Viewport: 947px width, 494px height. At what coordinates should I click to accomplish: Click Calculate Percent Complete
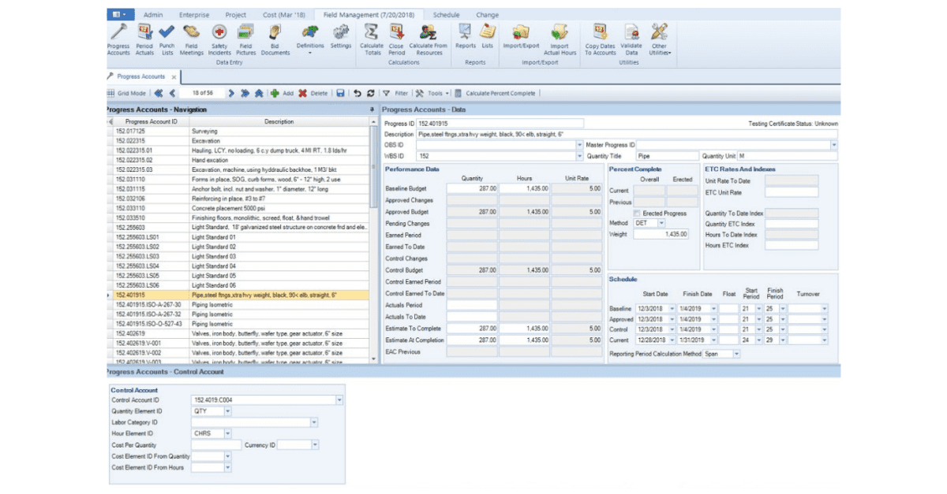point(495,93)
